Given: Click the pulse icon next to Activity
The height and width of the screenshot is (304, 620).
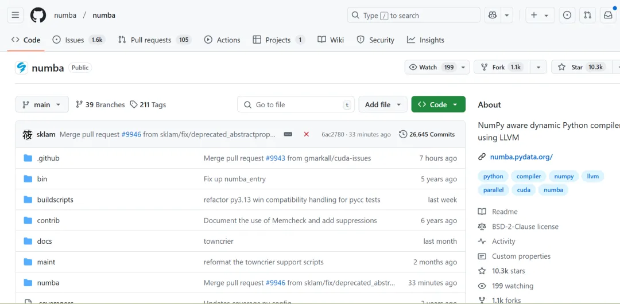Looking at the screenshot, I should [482, 241].
